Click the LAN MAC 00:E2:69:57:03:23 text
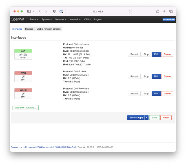 (x=76, y=51)
